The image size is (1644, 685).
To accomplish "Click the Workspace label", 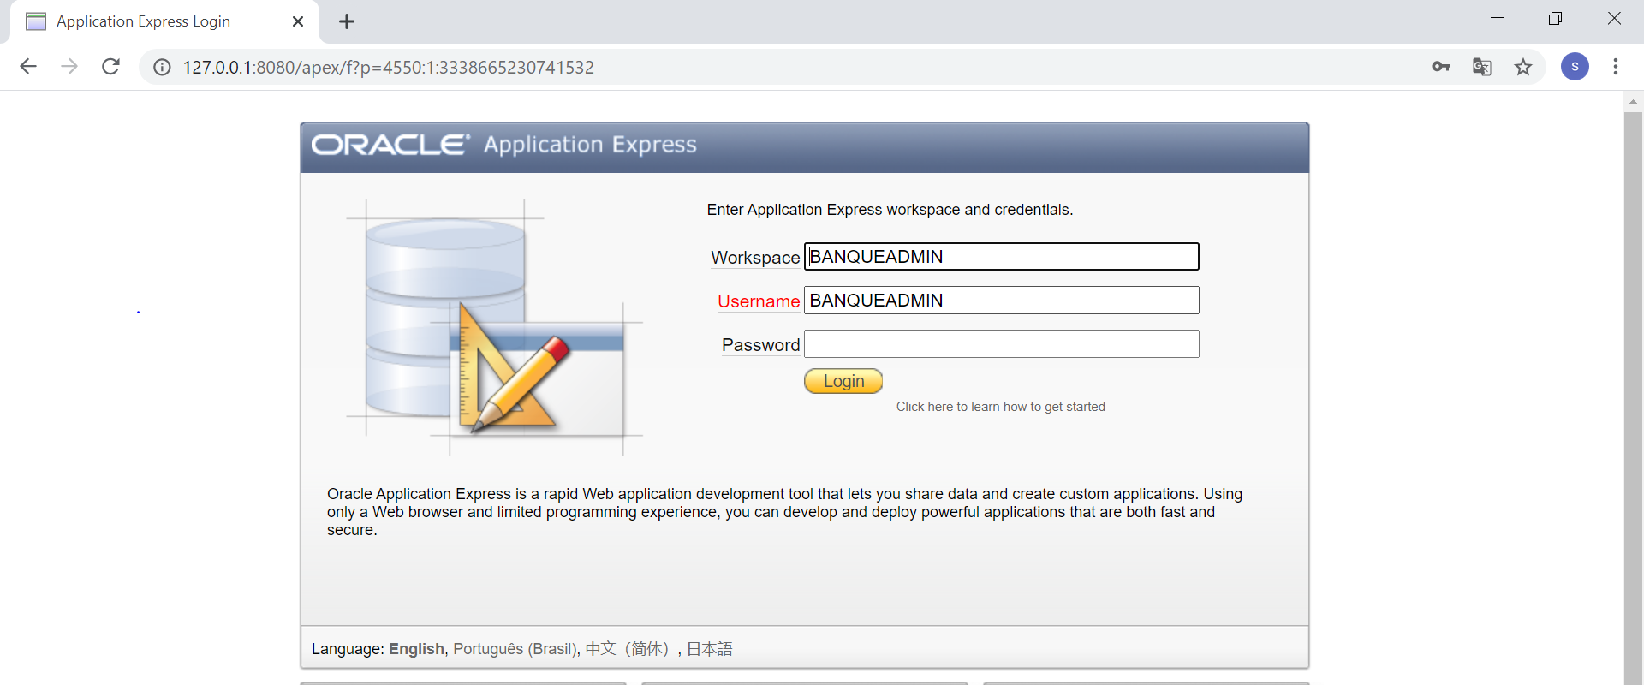I will tap(755, 258).
